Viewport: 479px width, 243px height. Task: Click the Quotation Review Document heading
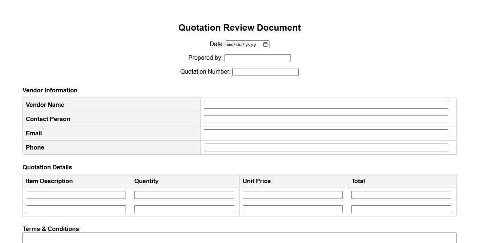click(240, 28)
